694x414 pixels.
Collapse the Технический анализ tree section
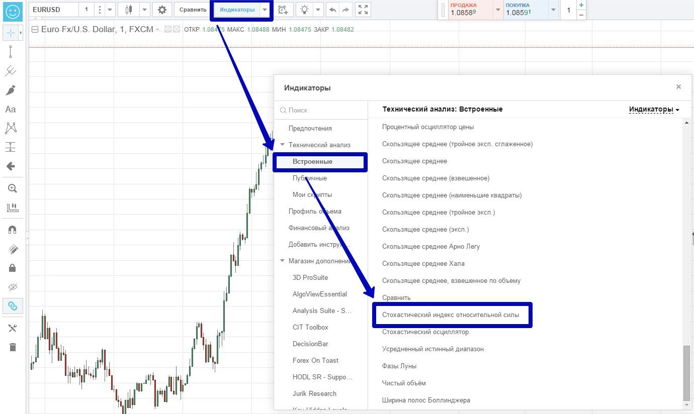click(x=283, y=145)
